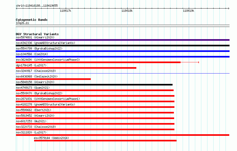Select the nsv1040566 (Coe2014) label

click(x=32, y=54)
